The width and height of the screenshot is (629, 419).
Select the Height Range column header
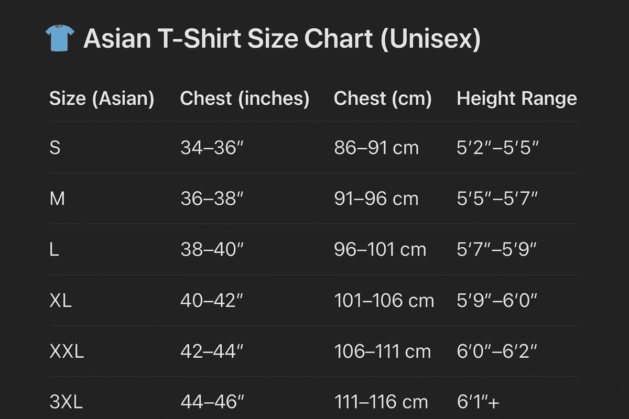pyautogui.click(x=517, y=98)
